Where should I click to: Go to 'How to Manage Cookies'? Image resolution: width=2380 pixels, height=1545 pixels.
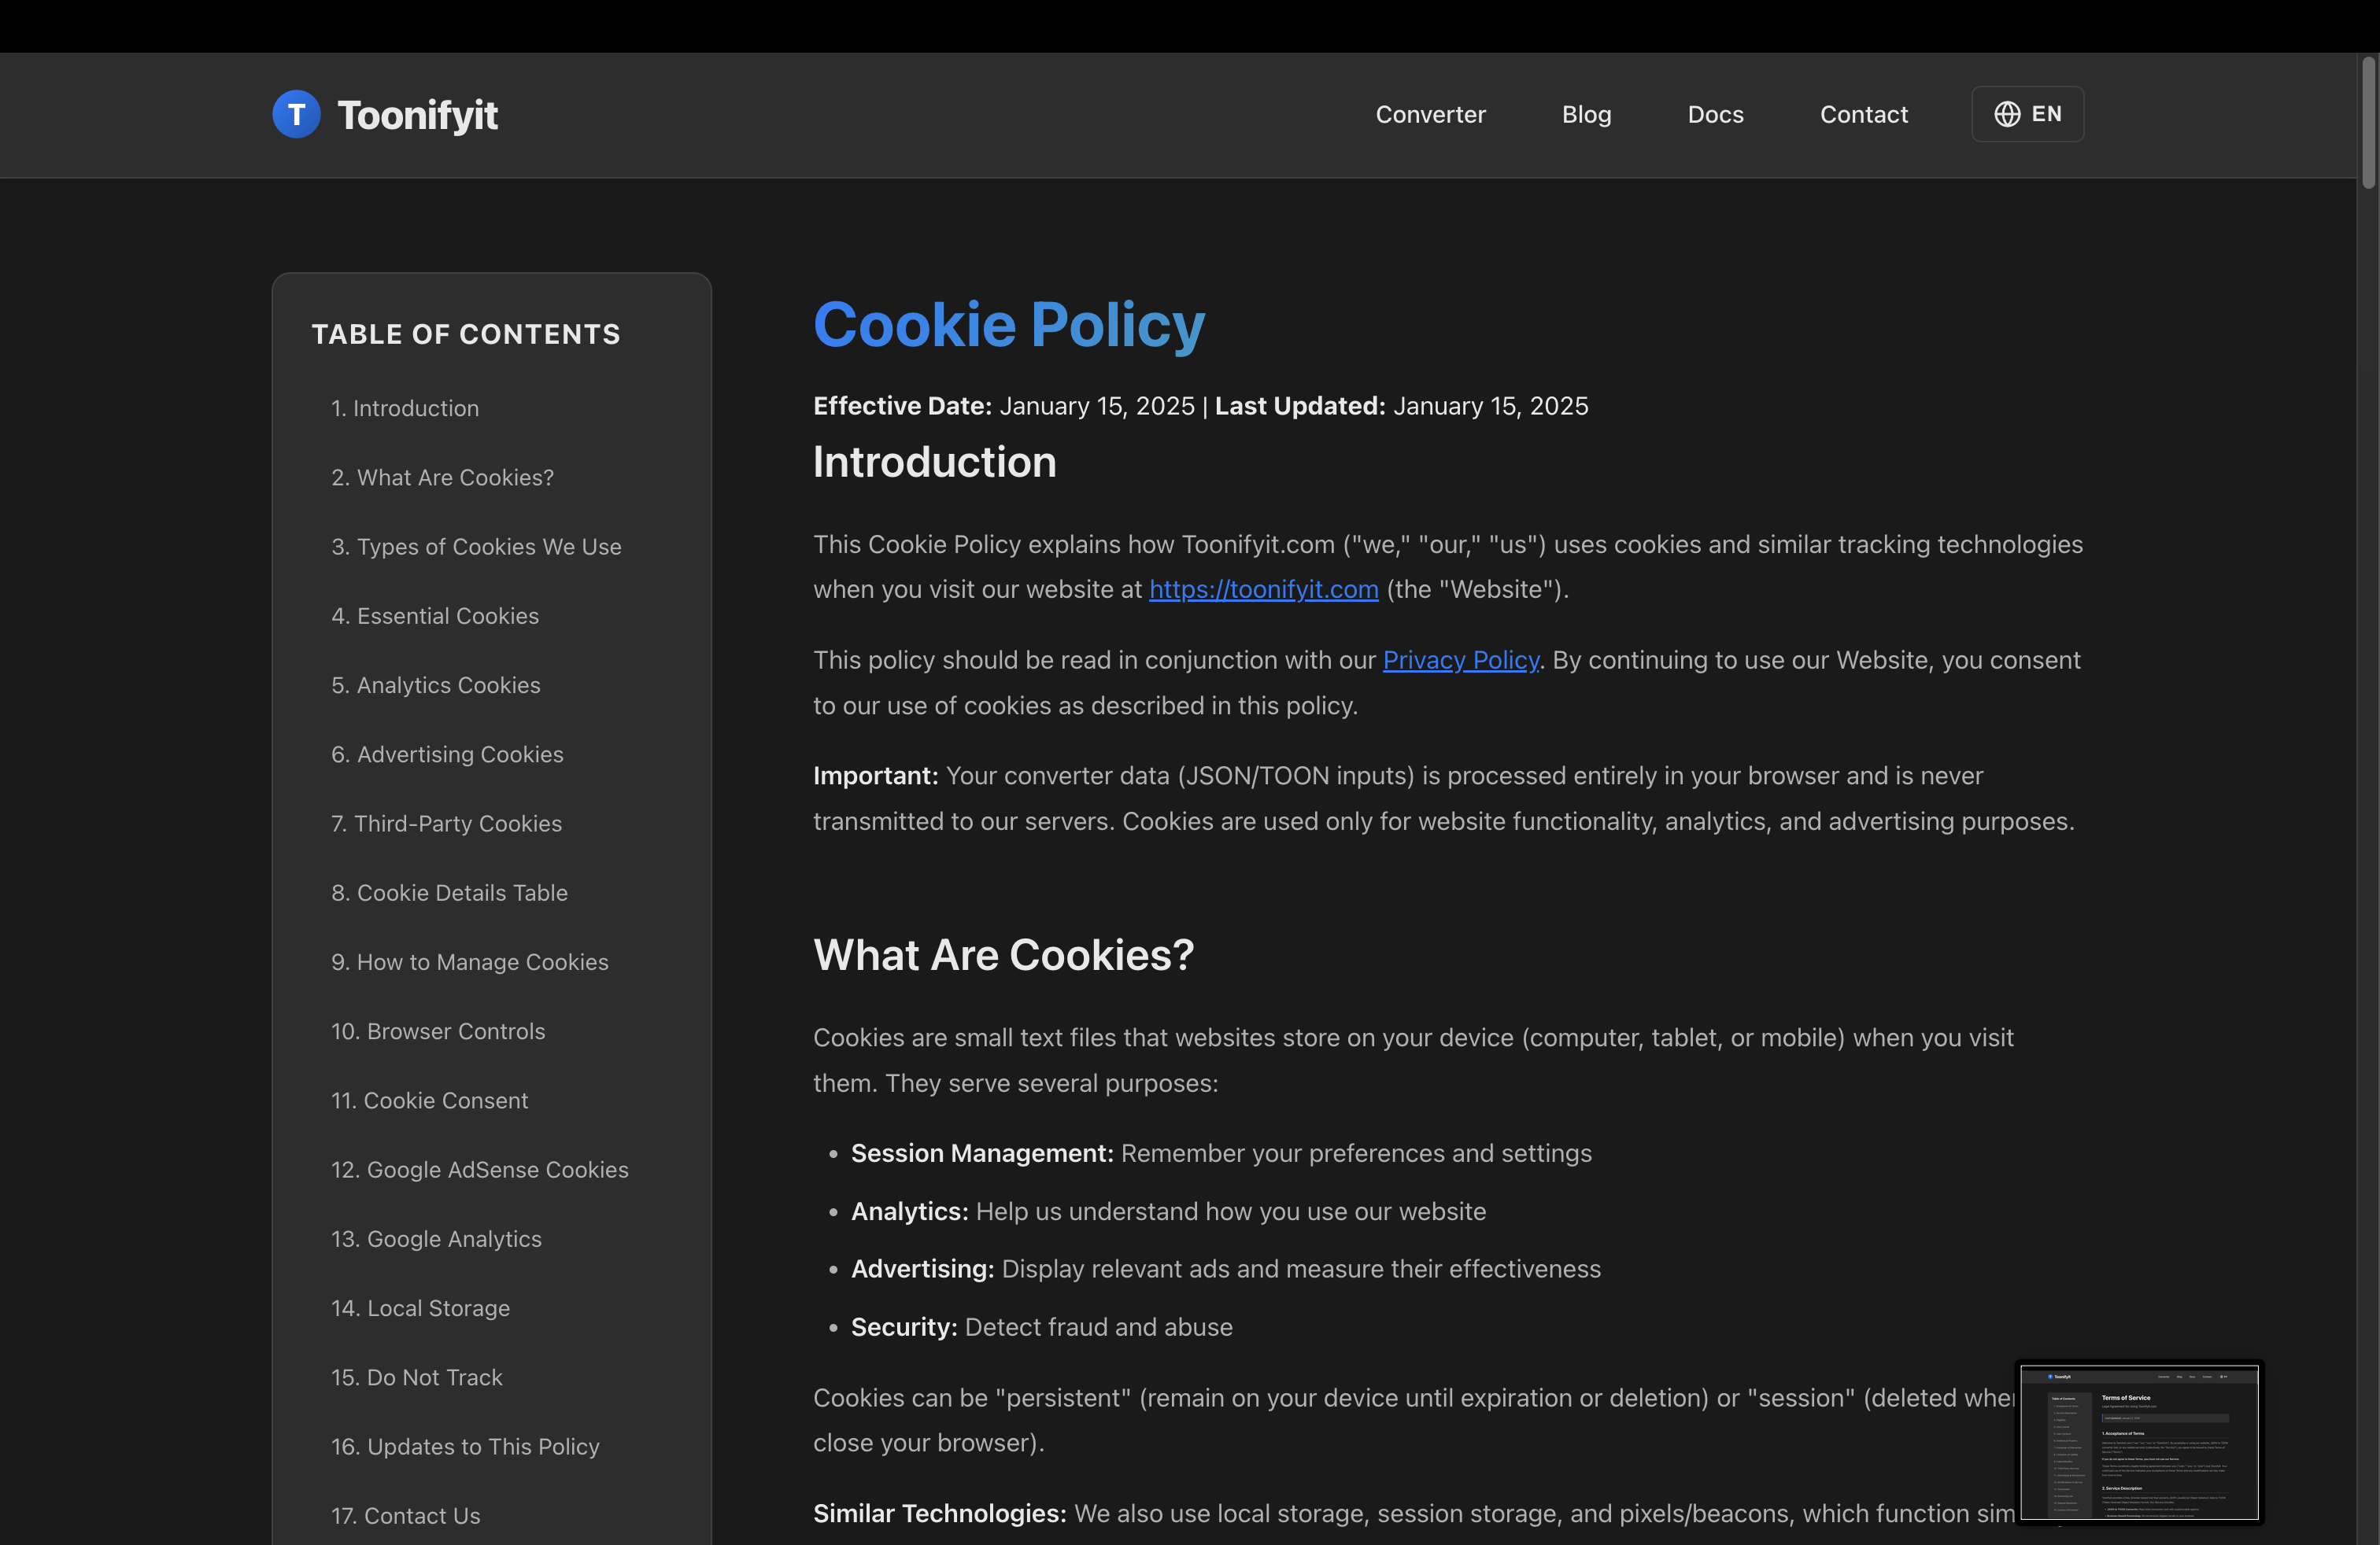(x=469, y=961)
